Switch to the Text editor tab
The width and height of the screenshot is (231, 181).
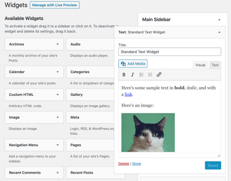tap(215, 65)
